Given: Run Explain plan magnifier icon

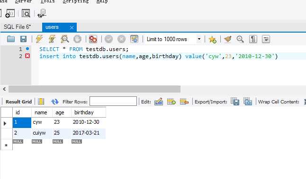Looking at the screenshot, I should tap(64, 39).
